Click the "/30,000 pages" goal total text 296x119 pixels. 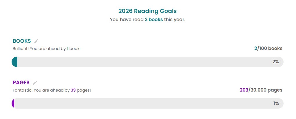(x=266, y=90)
